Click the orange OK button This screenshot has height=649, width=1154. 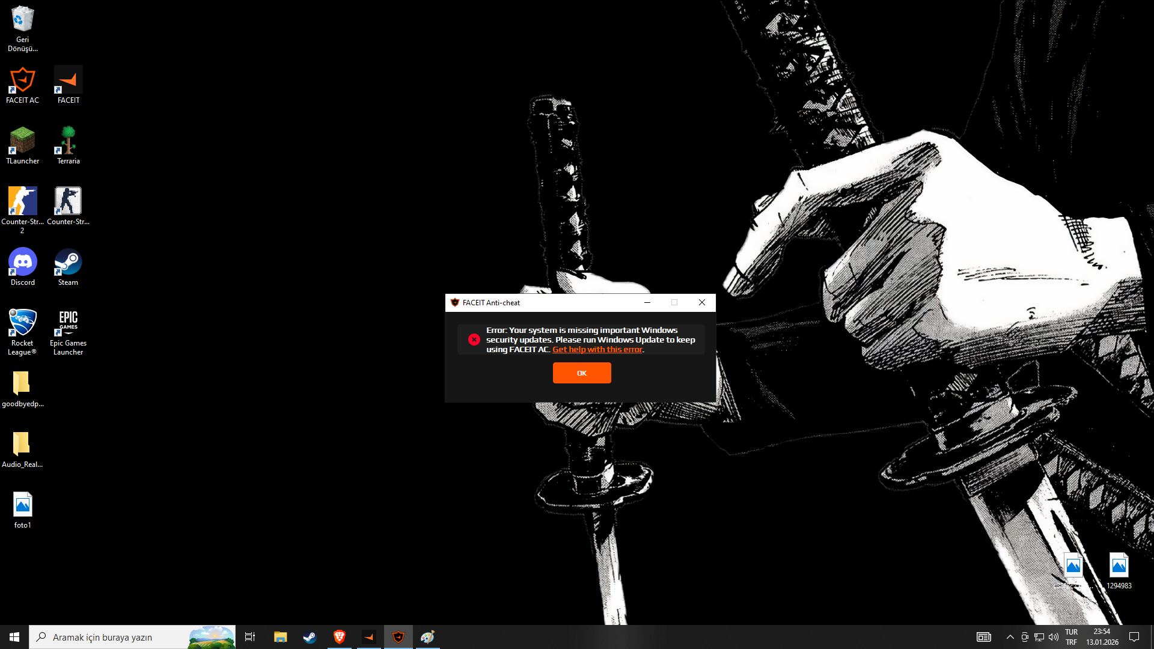pyautogui.click(x=581, y=373)
